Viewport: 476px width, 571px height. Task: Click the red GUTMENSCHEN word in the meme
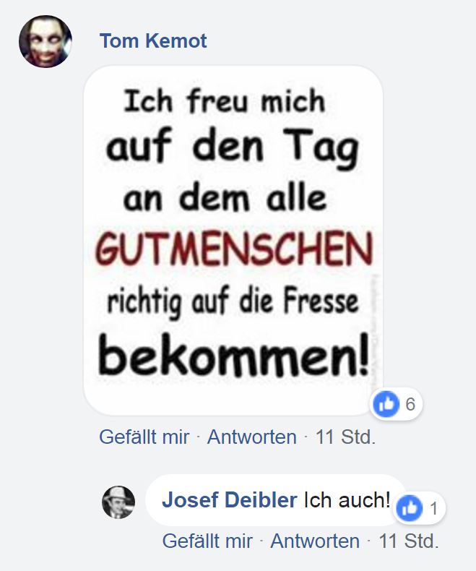pyautogui.click(x=234, y=248)
